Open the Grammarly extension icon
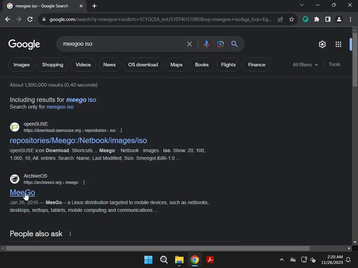The width and height of the screenshot is (358, 268). point(306,20)
